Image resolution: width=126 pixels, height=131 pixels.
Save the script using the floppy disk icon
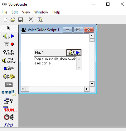[21, 20]
